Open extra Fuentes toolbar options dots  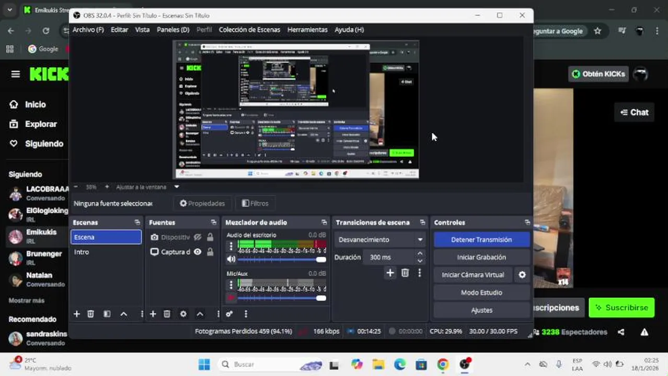[218, 314]
